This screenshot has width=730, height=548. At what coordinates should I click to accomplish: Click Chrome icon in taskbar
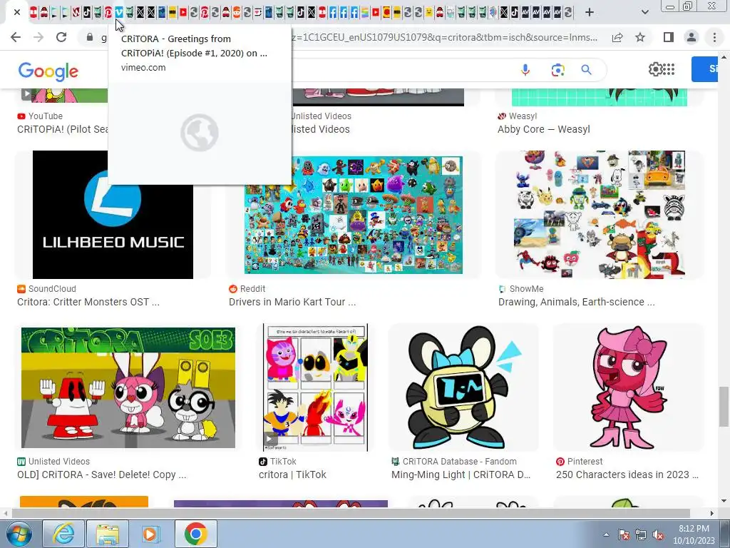195,534
